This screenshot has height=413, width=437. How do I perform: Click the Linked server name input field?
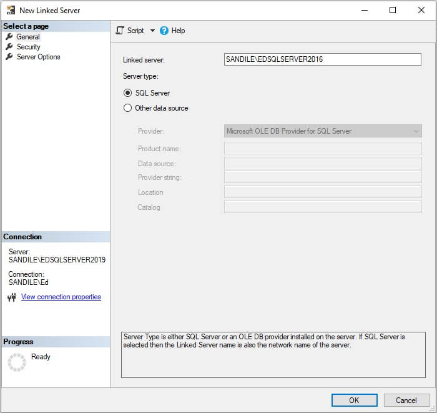(x=323, y=59)
